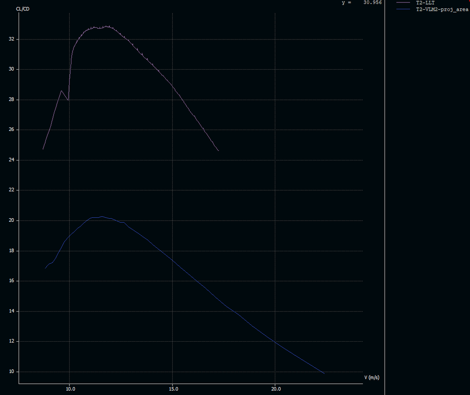This screenshot has height=395, width=470.
Task: Click the V (m/s) x-axis title
Action: pyautogui.click(x=372, y=377)
